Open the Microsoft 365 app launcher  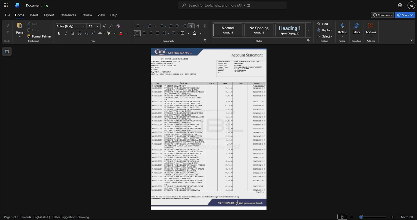coord(5,5)
